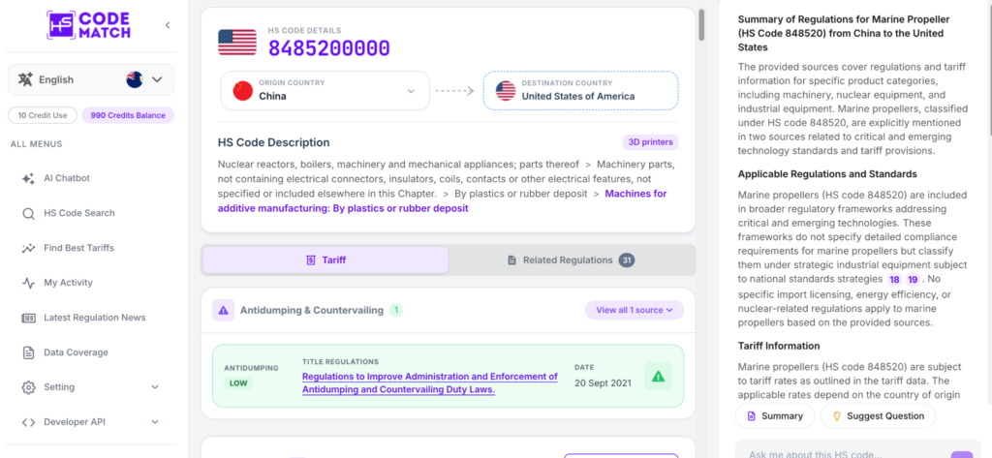Image resolution: width=992 pixels, height=458 pixels.
Task: Click the HS Code Search magnifier icon
Action: (28, 213)
